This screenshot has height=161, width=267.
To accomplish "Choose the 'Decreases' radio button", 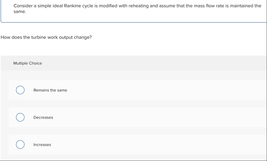I will 20,117.
